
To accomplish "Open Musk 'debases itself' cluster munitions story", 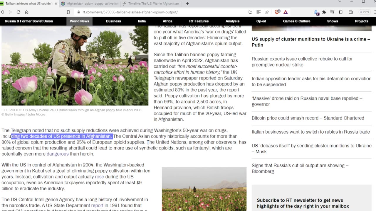I will (311, 149).
